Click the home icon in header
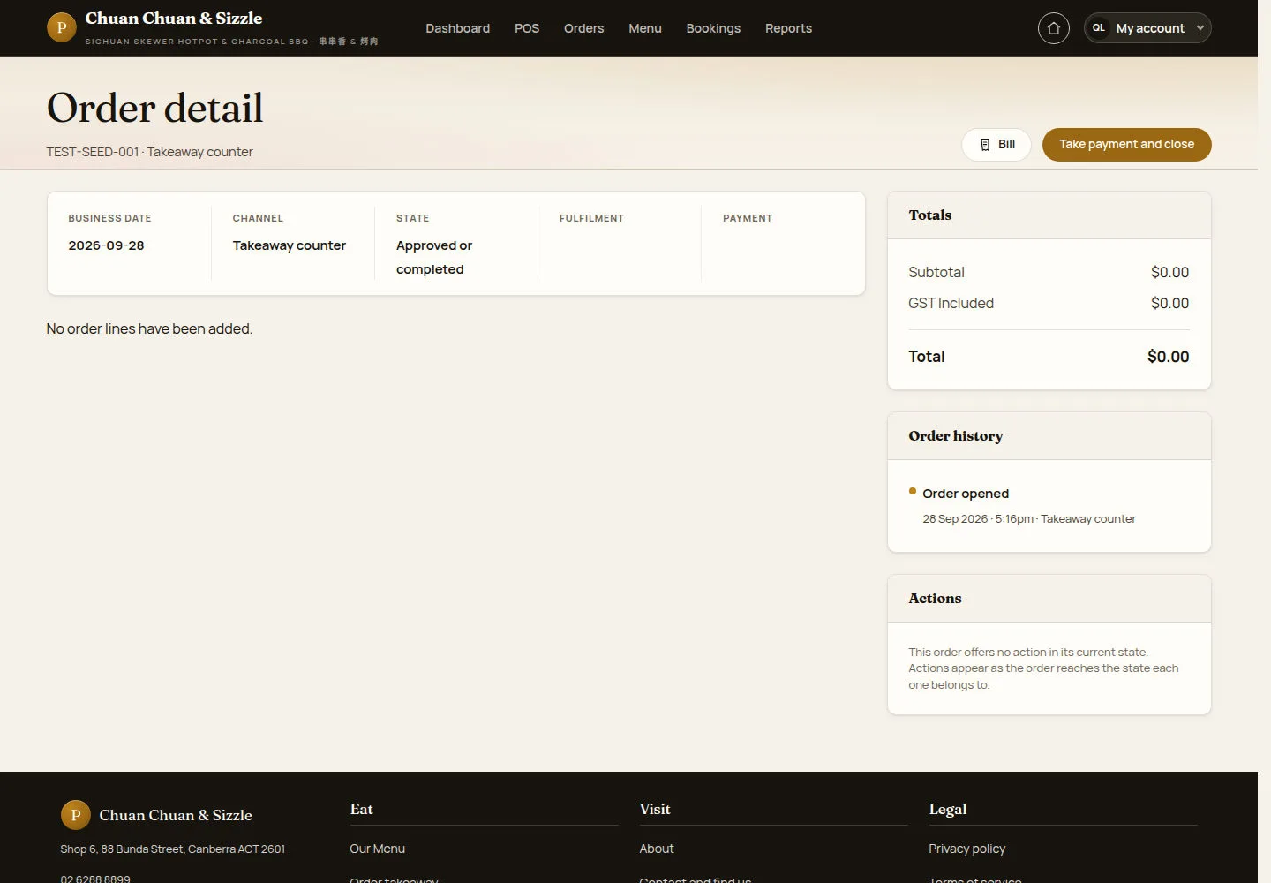This screenshot has height=883, width=1271. pyautogui.click(x=1053, y=28)
